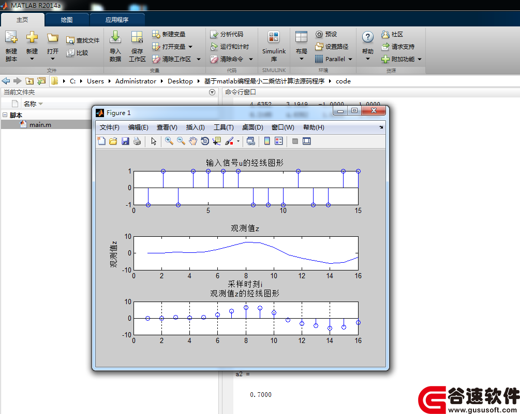
Task: Toggle Edit Plot arrow tool in Figure 1
Action: click(x=154, y=141)
